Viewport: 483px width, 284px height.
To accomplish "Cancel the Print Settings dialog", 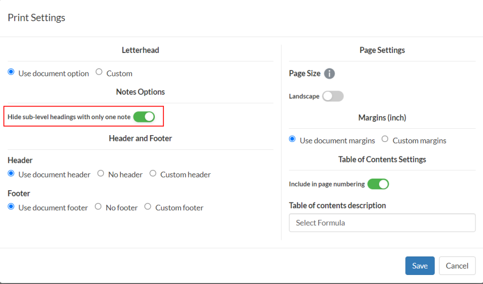I will [x=457, y=266].
